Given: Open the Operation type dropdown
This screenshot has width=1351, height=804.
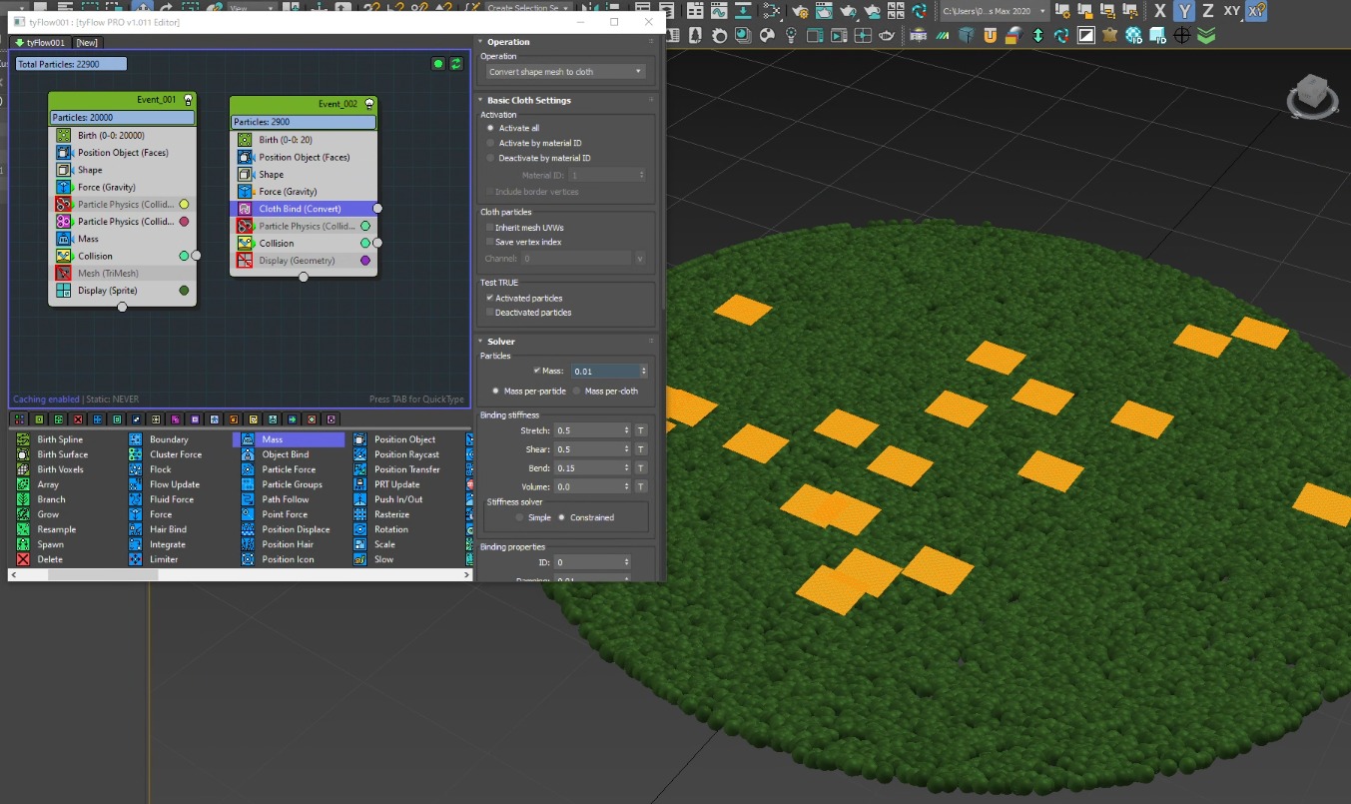Looking at the screenshot, I should (x=565, y=72).
